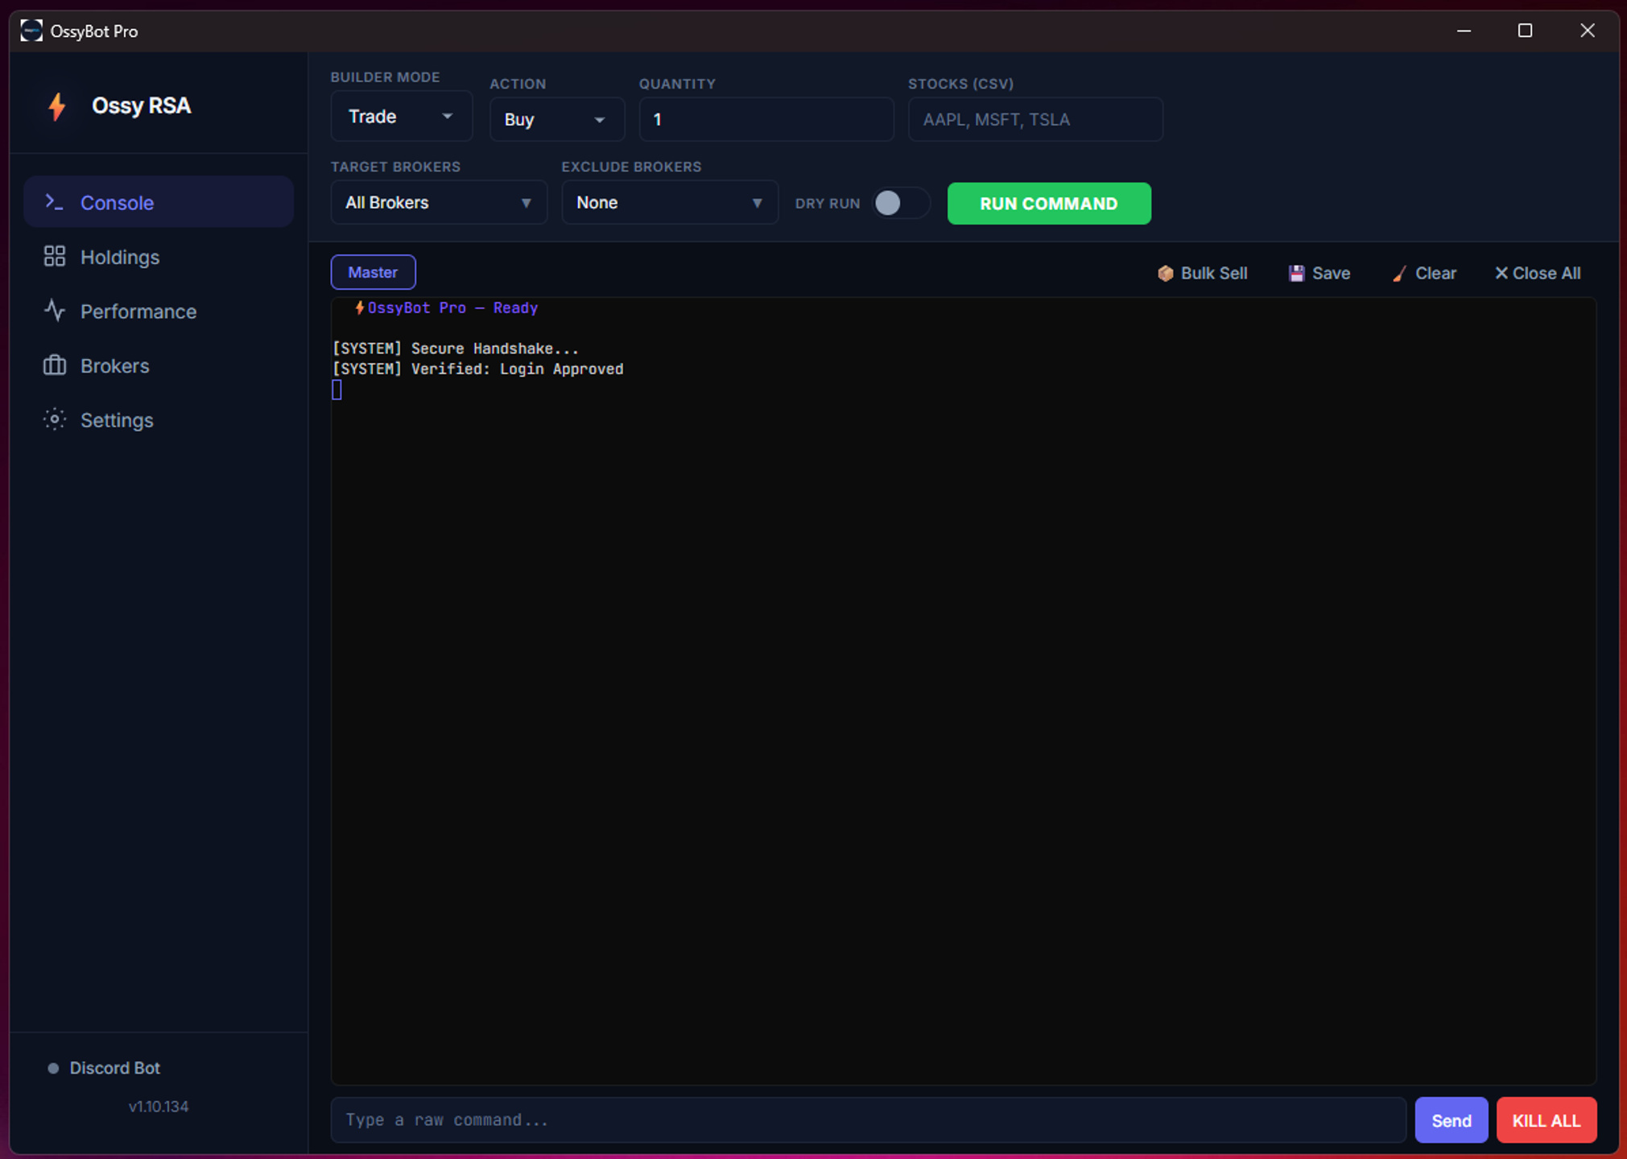
Task: Click the Holdings grid icon
Action: pyautogui.click(x=54, y=257)
